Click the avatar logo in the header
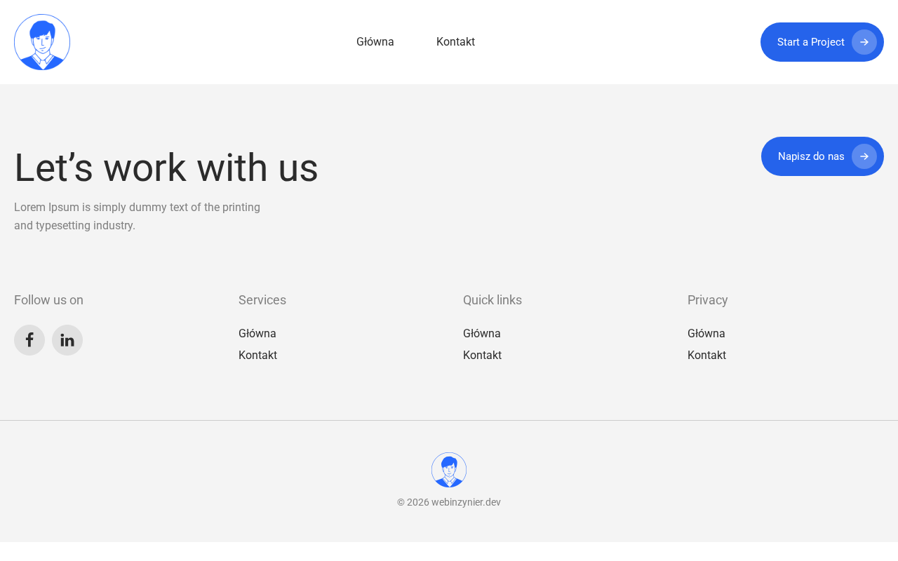This screenshot has width=898, height=561. click(x=42, y=42)
